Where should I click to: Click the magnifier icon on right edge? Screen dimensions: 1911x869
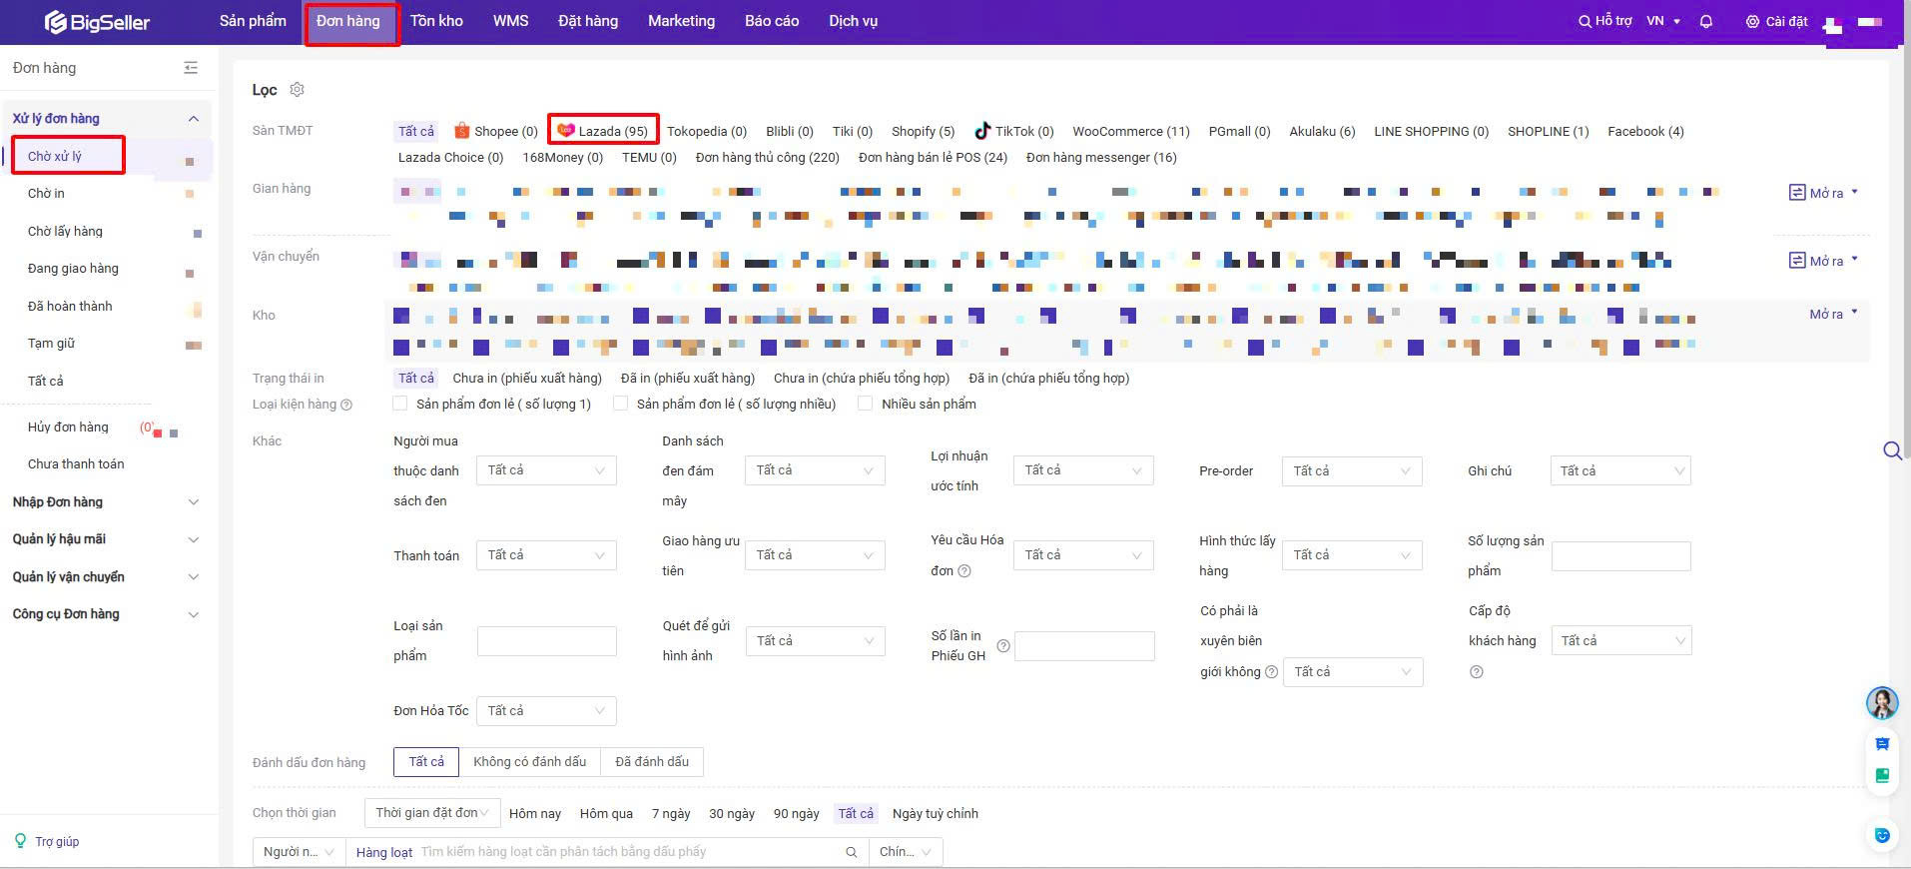pyautogui.click(x=1891, y=450)
